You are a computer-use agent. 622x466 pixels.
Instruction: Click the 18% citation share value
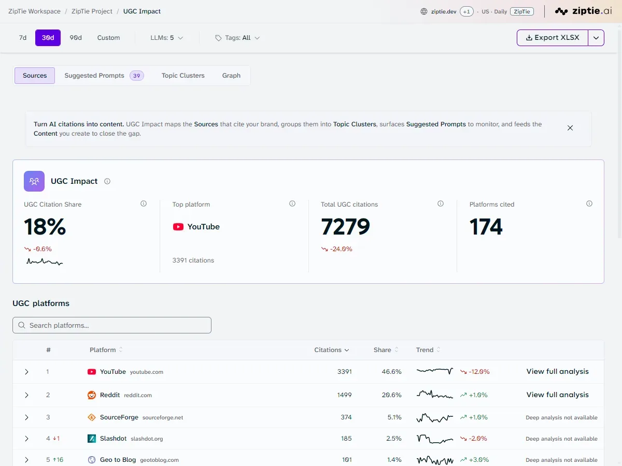(x=45, y=227)
